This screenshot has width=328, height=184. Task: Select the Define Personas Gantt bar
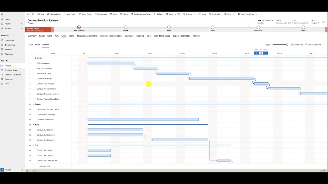(x=111, y=63)
